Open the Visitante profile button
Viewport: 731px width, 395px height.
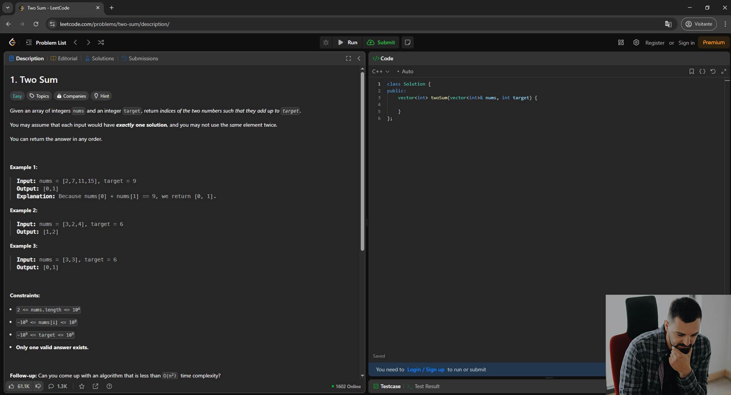pyautogui.click(x=699, y=24)
